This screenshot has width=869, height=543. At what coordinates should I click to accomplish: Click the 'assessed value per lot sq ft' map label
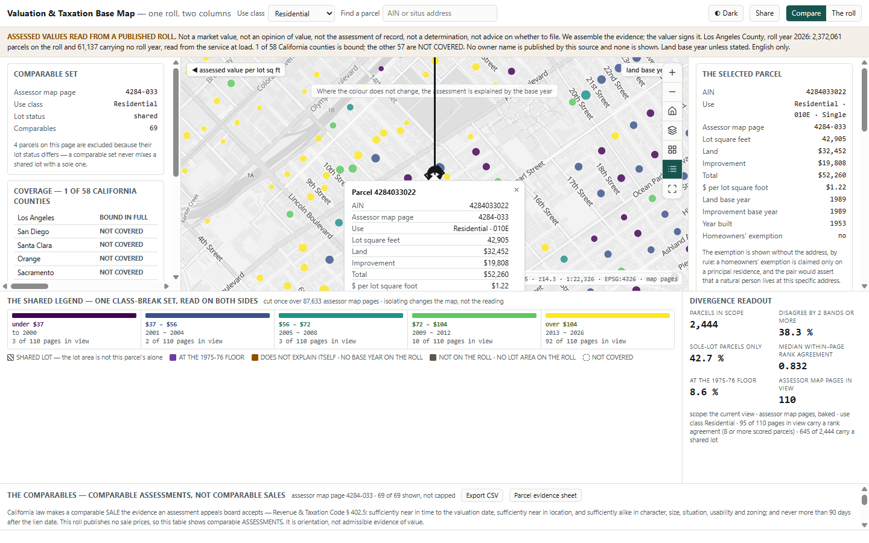(x=236, y=70)
